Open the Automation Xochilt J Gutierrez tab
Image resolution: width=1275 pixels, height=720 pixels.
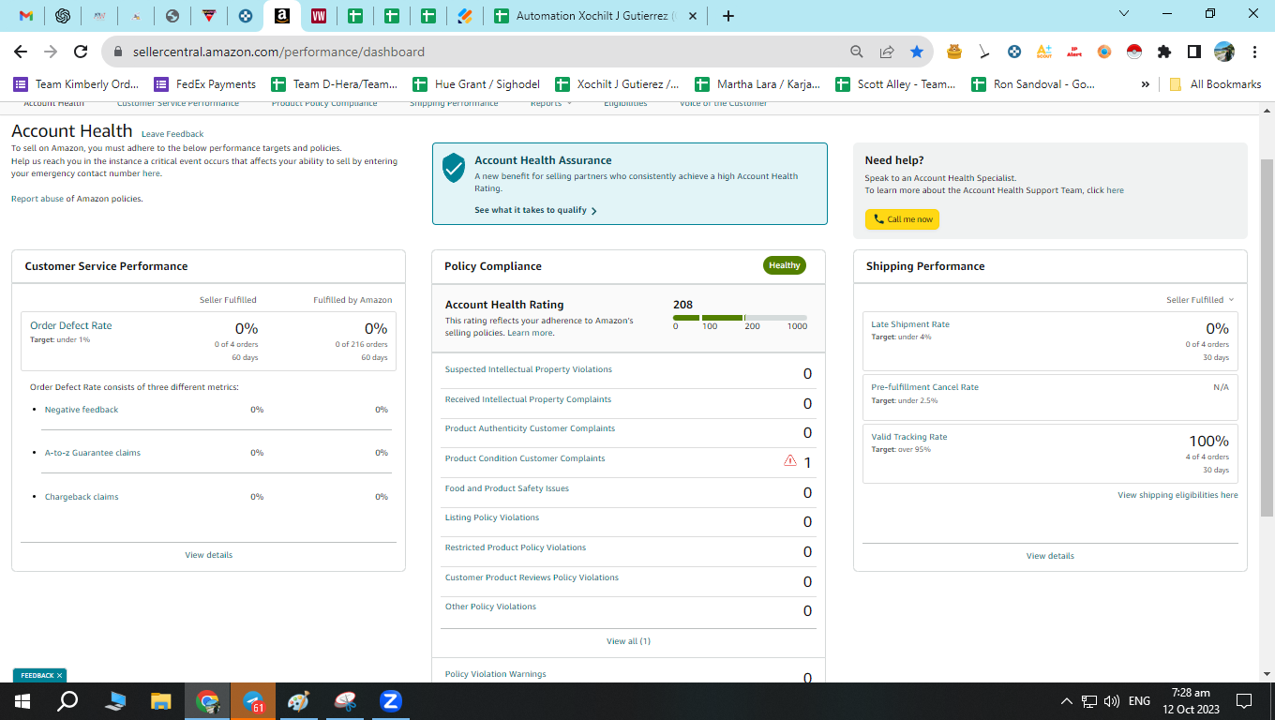(586, 16)
